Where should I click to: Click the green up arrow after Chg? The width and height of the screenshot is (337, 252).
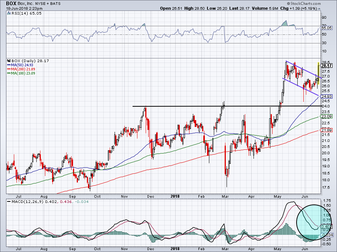tap(319, 9)
